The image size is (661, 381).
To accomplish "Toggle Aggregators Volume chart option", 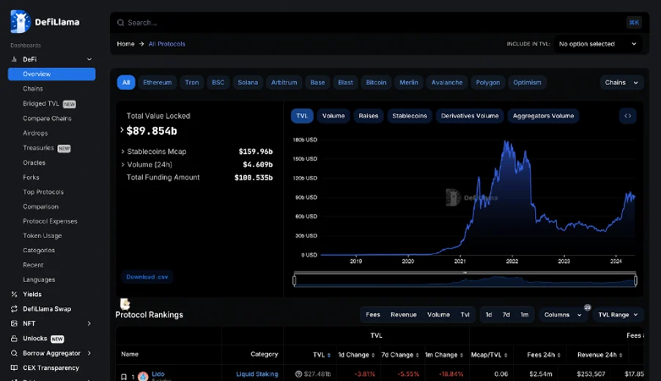I will click(x=544, y=116).
